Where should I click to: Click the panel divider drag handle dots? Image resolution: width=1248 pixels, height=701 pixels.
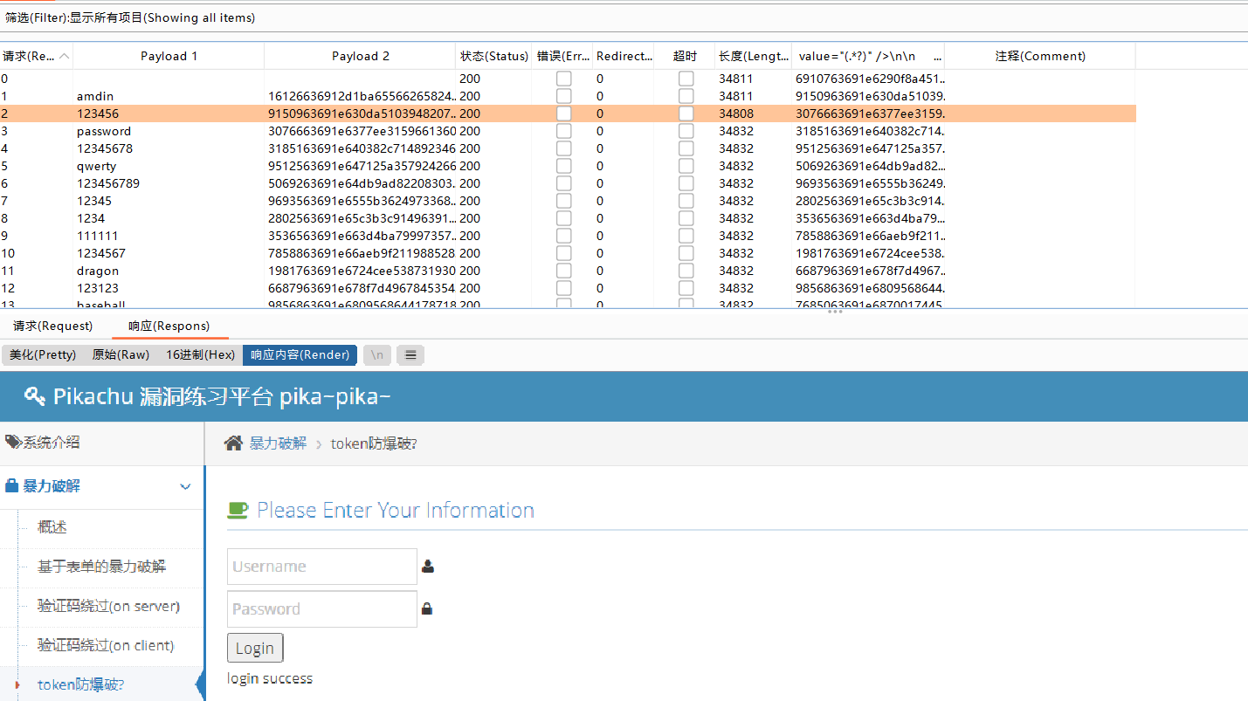pos(835,312)
